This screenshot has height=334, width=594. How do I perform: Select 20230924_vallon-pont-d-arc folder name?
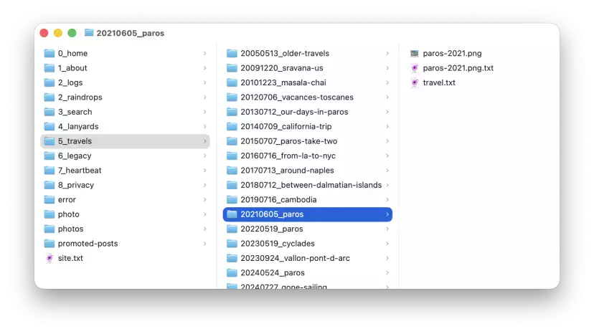(x=295, y=258)
